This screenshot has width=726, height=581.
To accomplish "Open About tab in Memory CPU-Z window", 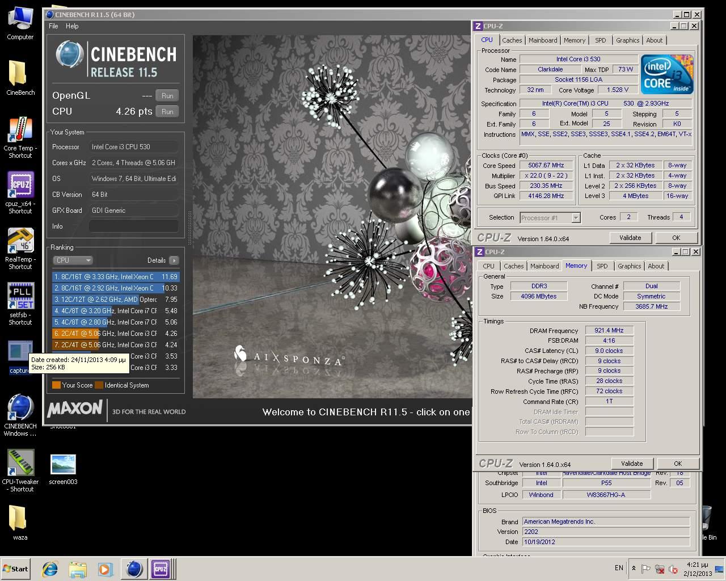I will [x=656, y=266].
